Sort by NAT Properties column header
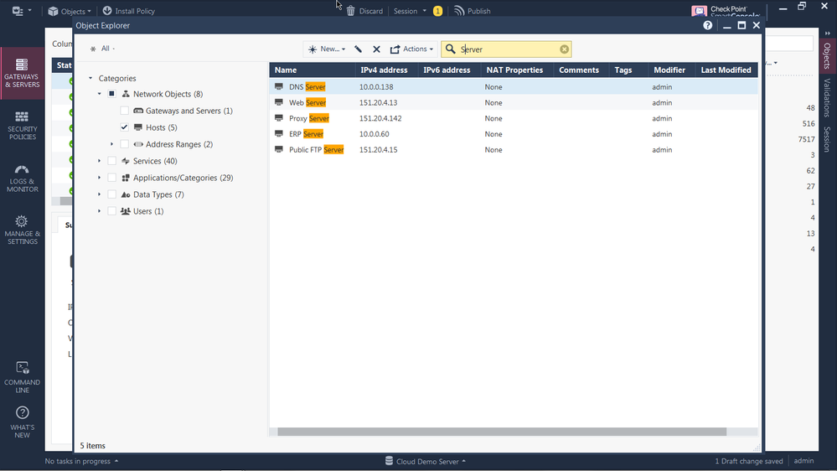Viewport: 837px width, 471px height. [x=517, y=70]
